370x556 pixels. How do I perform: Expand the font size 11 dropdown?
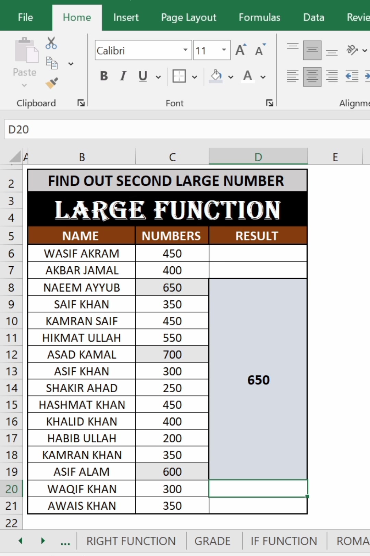(224, 50)
